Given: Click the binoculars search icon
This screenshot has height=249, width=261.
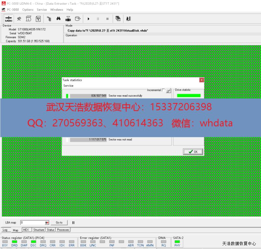Looking at the screenshot, I should (x=58, y=19).
